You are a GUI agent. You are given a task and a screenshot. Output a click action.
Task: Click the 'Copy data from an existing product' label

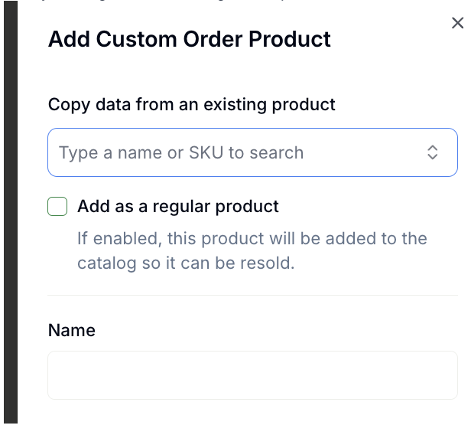pyautogui.click(x=192, y=104)
